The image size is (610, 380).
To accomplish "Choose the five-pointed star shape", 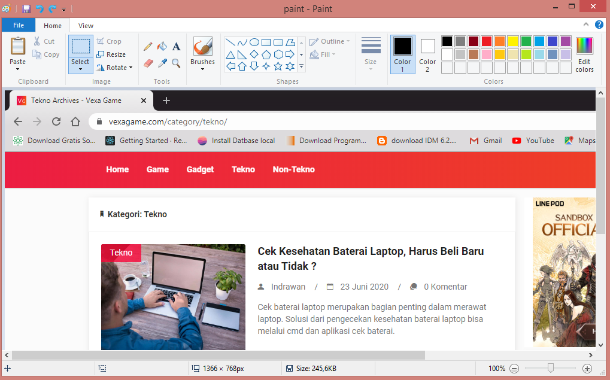I will pyautogui.click(x=278, y=65).
